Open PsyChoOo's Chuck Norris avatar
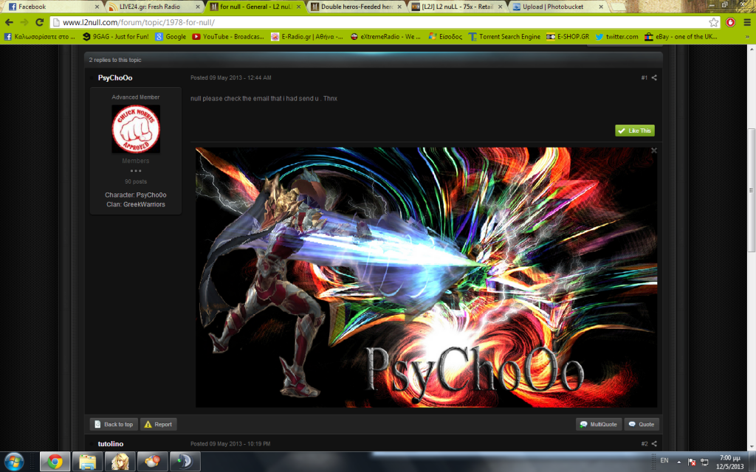 pos(135,129)
